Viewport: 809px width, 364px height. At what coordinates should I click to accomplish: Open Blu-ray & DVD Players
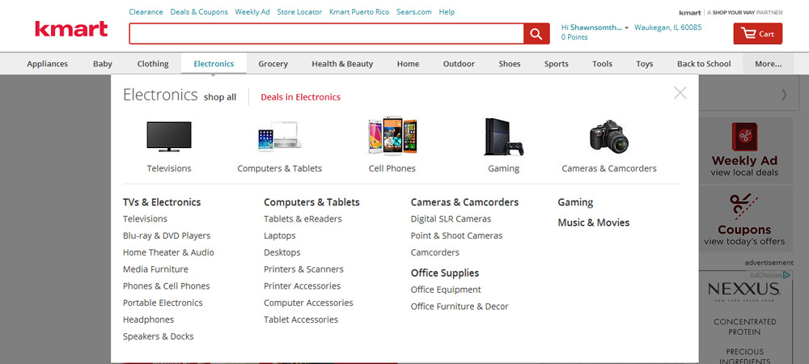[167, 235]
